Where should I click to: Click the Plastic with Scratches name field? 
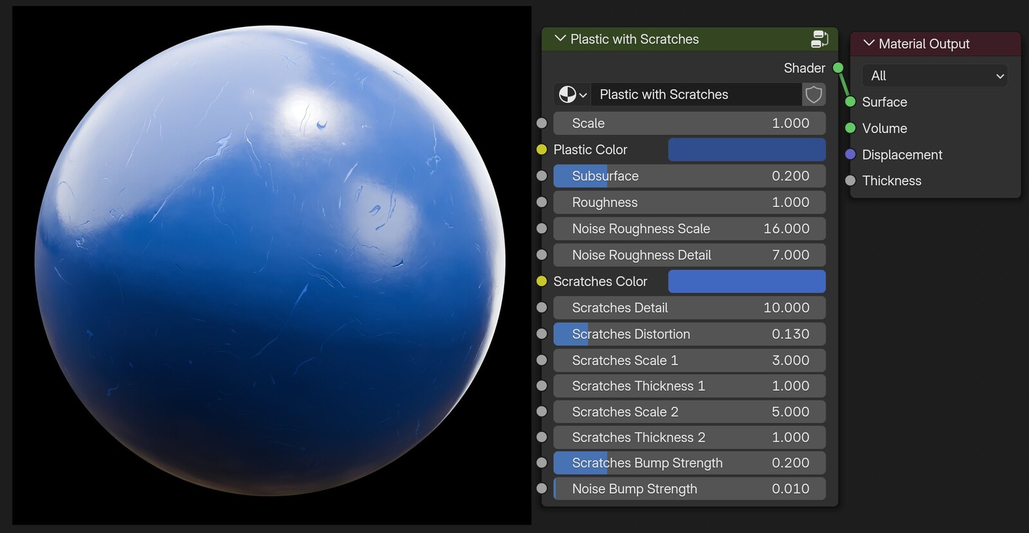point(697,95)
